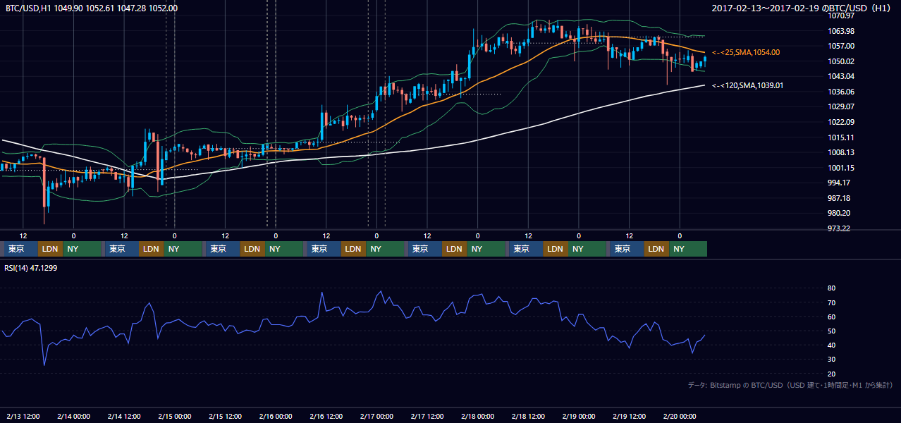
Task: Click the 2/16 12:00 date label
Action: [x=326, y=416]
